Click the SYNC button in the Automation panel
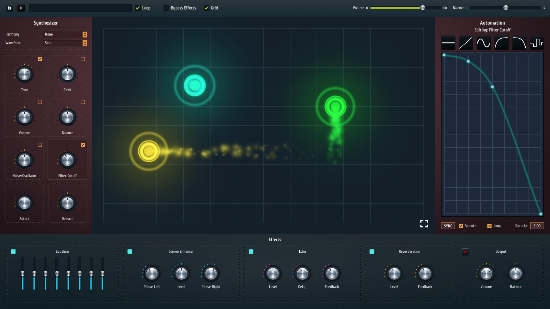The height and width of the screenshot is (309, 550). pos(448,226)
